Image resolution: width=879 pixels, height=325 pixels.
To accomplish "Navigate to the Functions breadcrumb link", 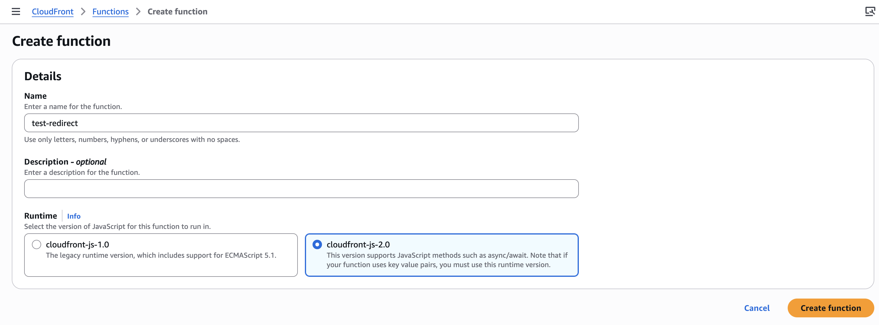I will click(110, 11).
